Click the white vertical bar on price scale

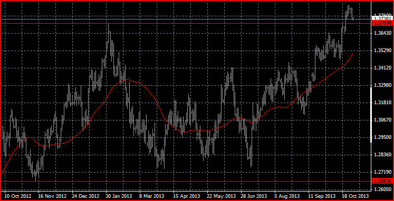click(372, 115)
